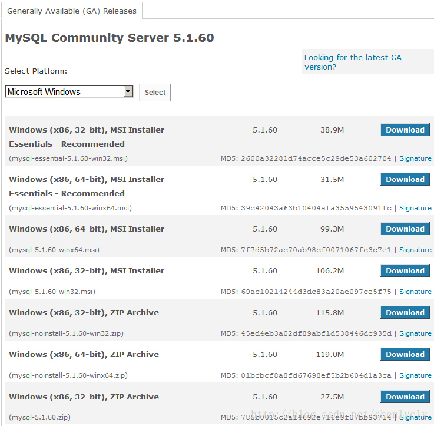
Task: Click MD5 hash 01bcbcf8a8fd67698ef5b2b604d1a3ca
Action: click(316, 375)
